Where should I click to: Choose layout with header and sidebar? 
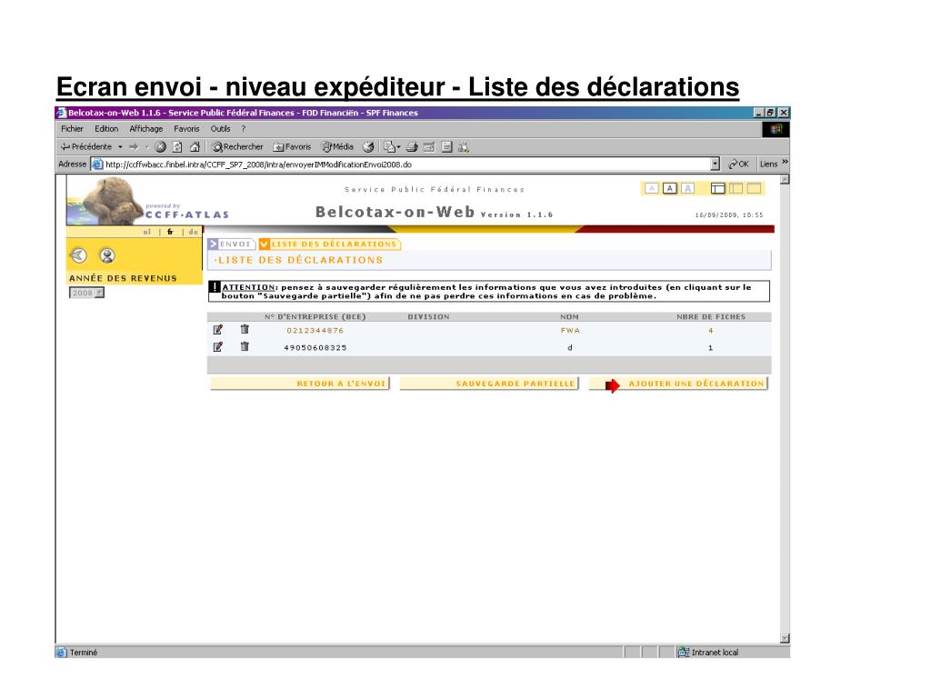pyautogui.click(x=718, y=188)
